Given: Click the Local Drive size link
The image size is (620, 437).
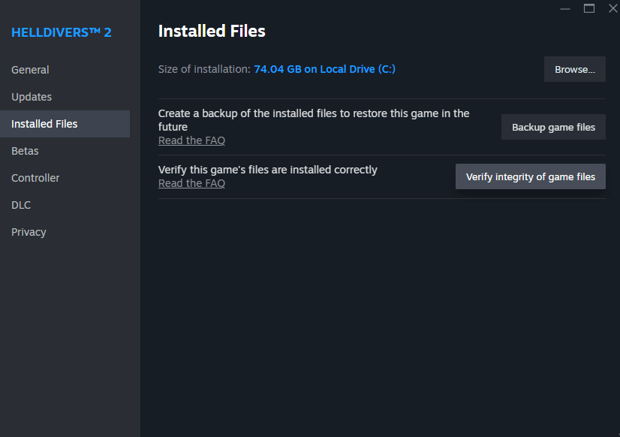Looking at the screenshot, I should pos(324,68).
